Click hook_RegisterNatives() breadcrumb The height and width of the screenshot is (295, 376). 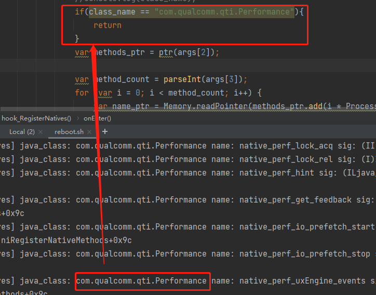(36, 118)
